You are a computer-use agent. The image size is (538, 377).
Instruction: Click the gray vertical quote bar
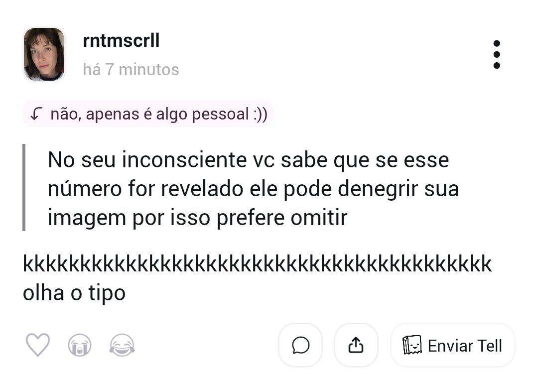point(24,187)
